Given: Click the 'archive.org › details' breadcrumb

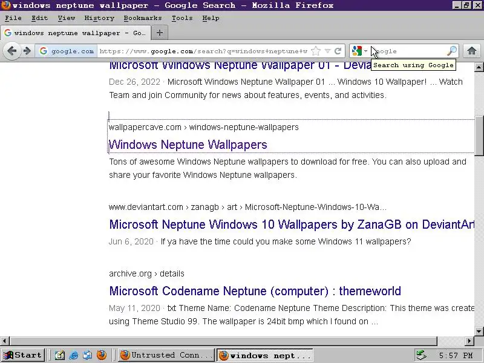Looking at the screenshot, I should (x=146, y=273).
